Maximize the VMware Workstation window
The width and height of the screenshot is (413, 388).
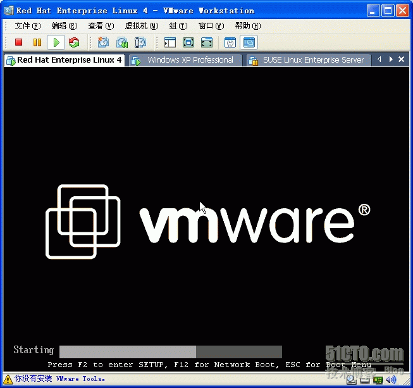388,11
